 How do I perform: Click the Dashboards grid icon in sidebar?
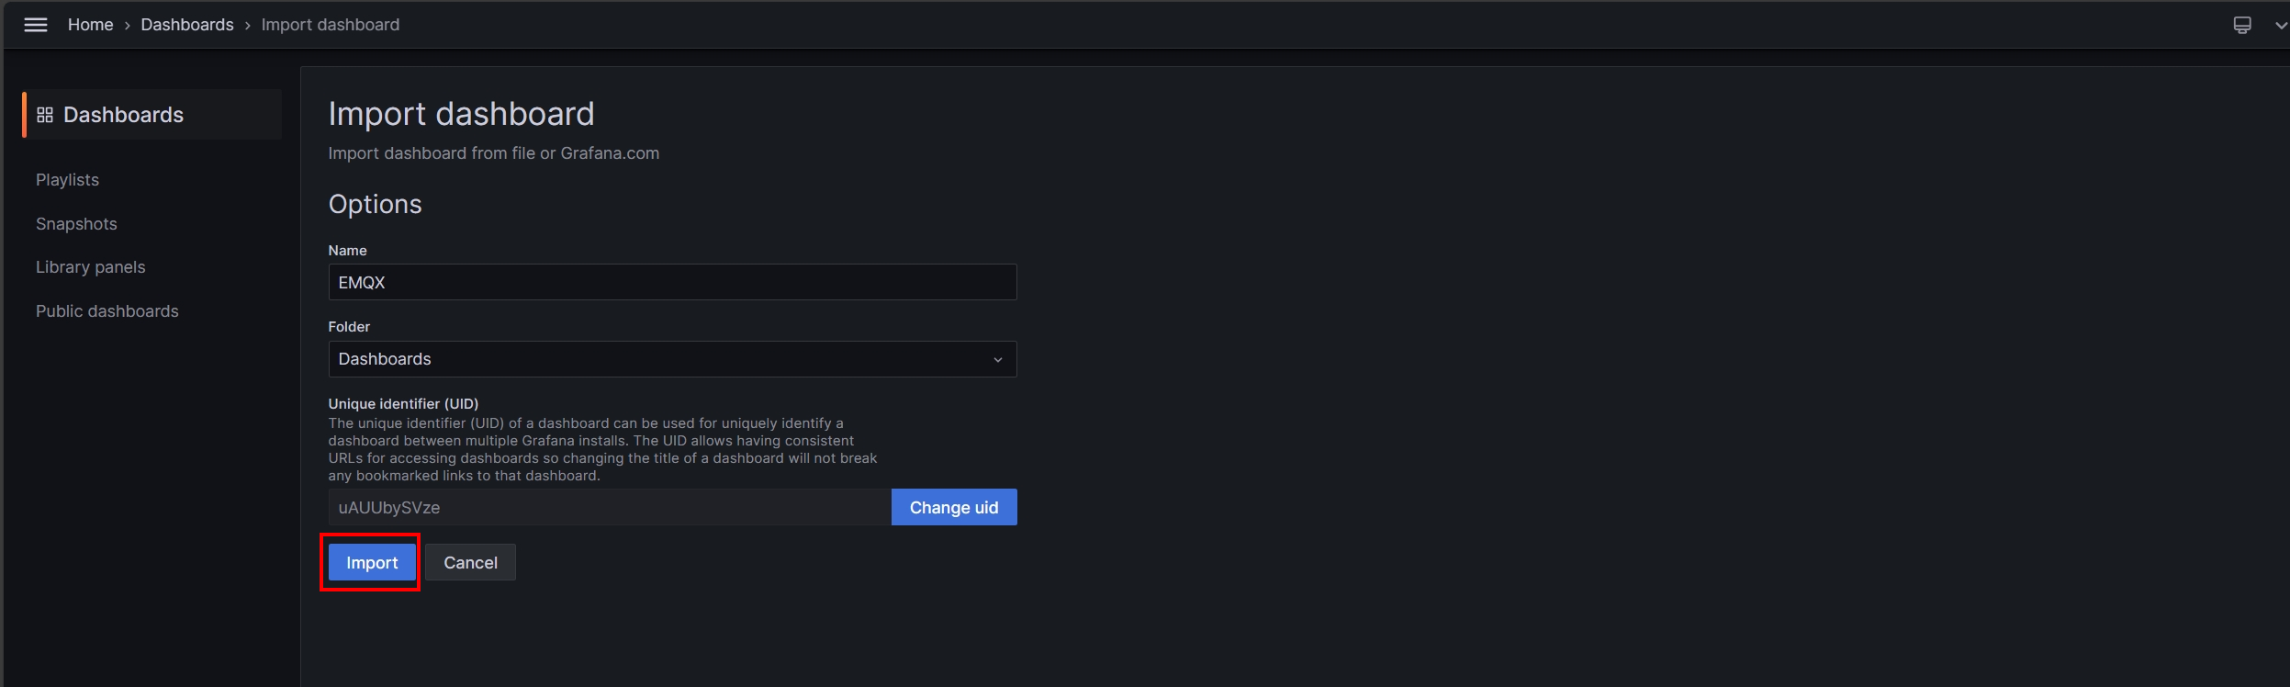[44, 115]
